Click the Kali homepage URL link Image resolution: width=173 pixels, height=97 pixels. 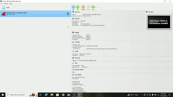[x=78, y=89]
